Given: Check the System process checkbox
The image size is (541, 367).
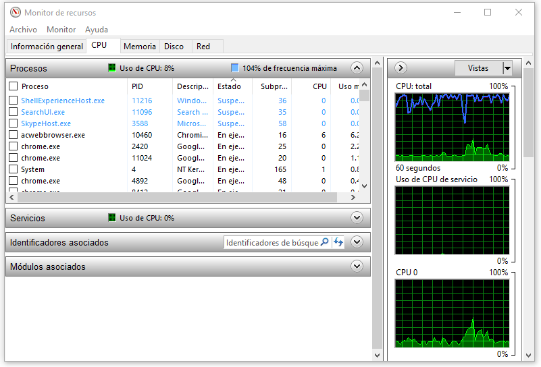Looking at the screenshot, I should pos(13,169).
